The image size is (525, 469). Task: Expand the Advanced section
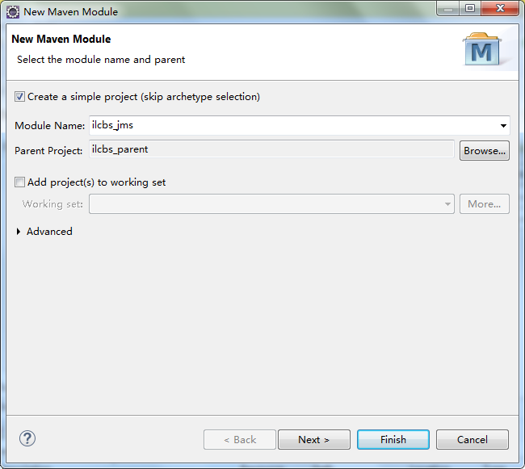[x=19, y=232]
